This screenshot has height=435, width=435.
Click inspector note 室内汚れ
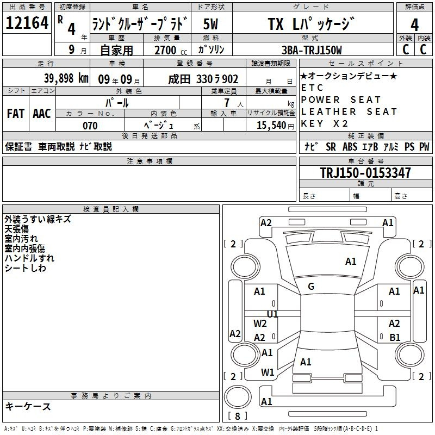click(21, 239)
